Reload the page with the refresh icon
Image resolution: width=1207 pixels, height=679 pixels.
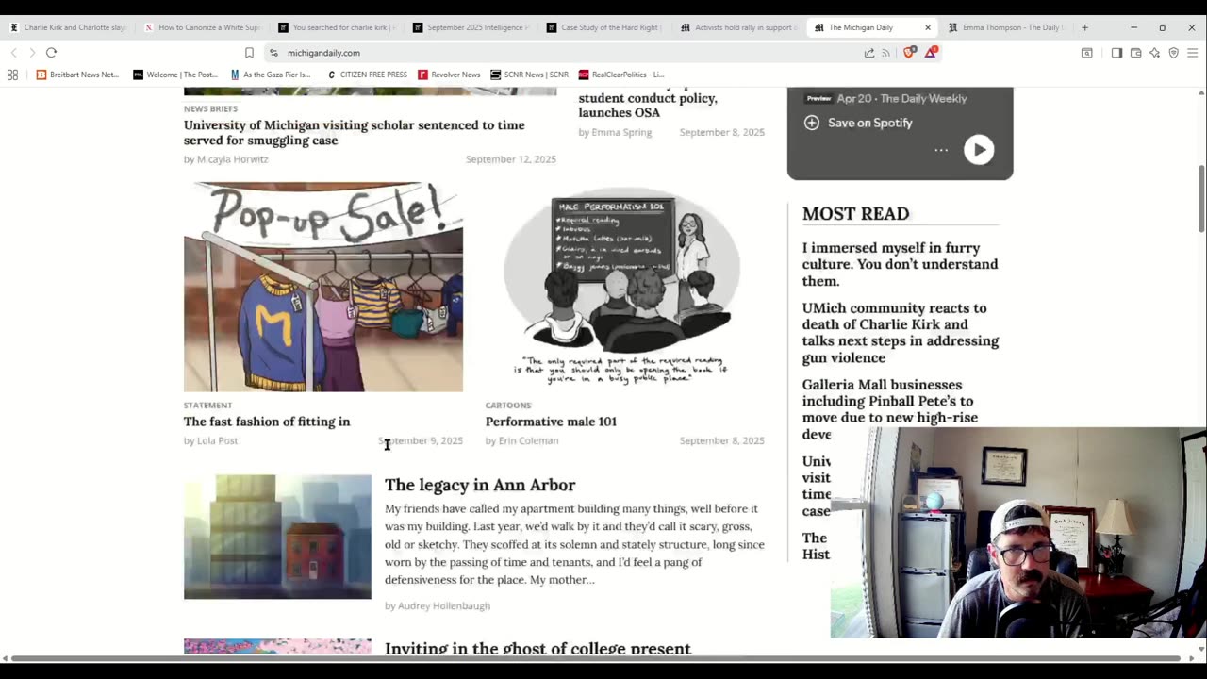pyautogui.click(x=51, y=53)
